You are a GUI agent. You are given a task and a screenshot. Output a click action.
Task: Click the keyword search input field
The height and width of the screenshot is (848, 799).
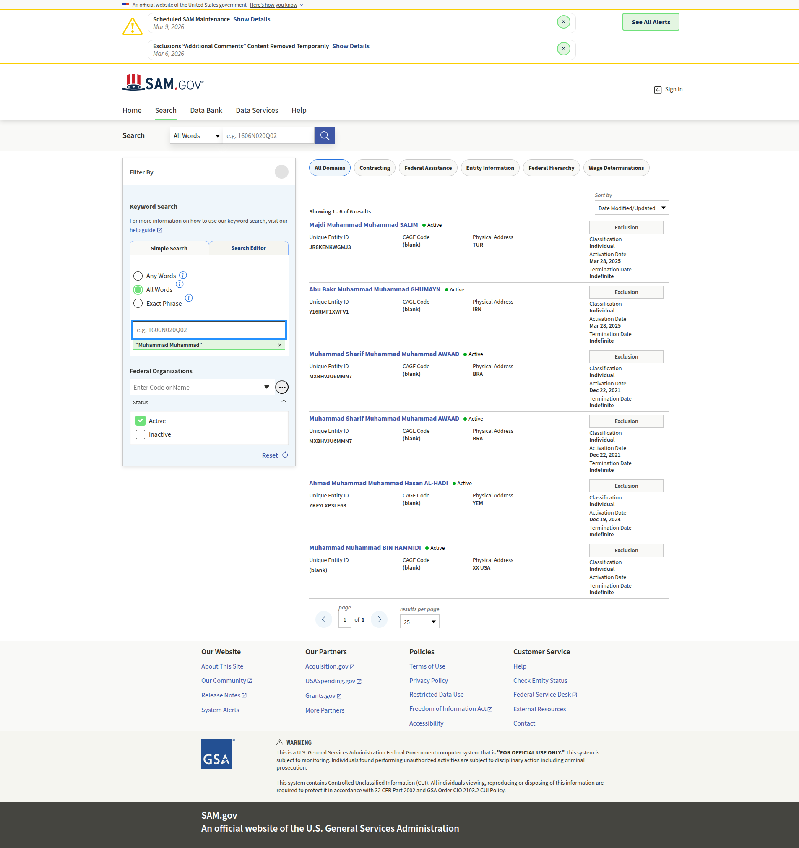pos(208,330)
